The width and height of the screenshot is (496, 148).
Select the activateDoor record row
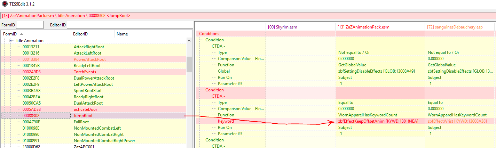[85, 109]
